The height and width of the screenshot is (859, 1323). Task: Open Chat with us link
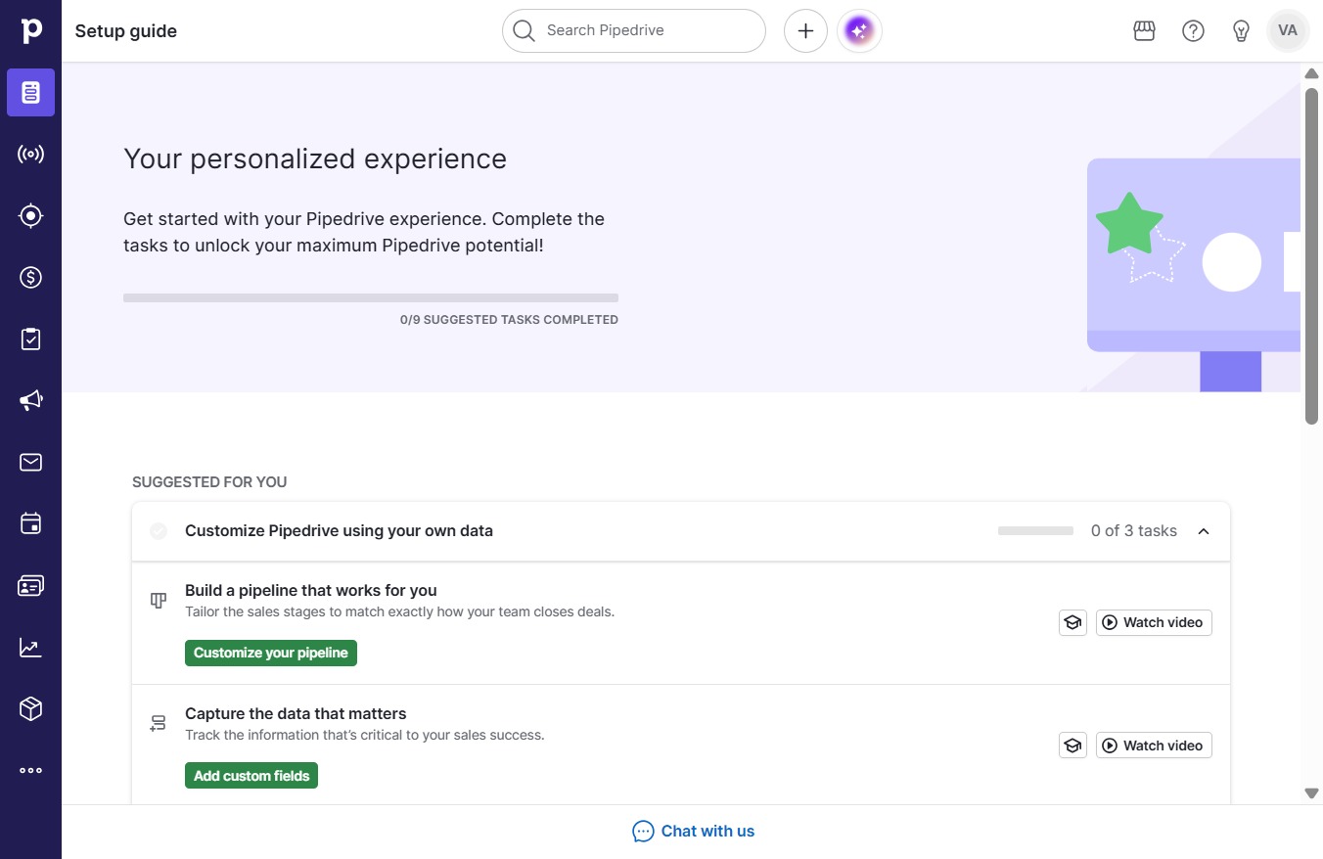[x=694, y=832]
